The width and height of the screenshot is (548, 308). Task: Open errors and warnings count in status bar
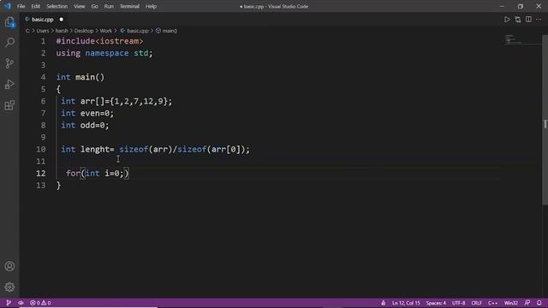tap(40, 303)
